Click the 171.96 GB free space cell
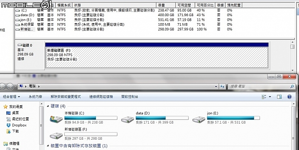The height and width of the screenshot is (150, 299). pos(185,15)
